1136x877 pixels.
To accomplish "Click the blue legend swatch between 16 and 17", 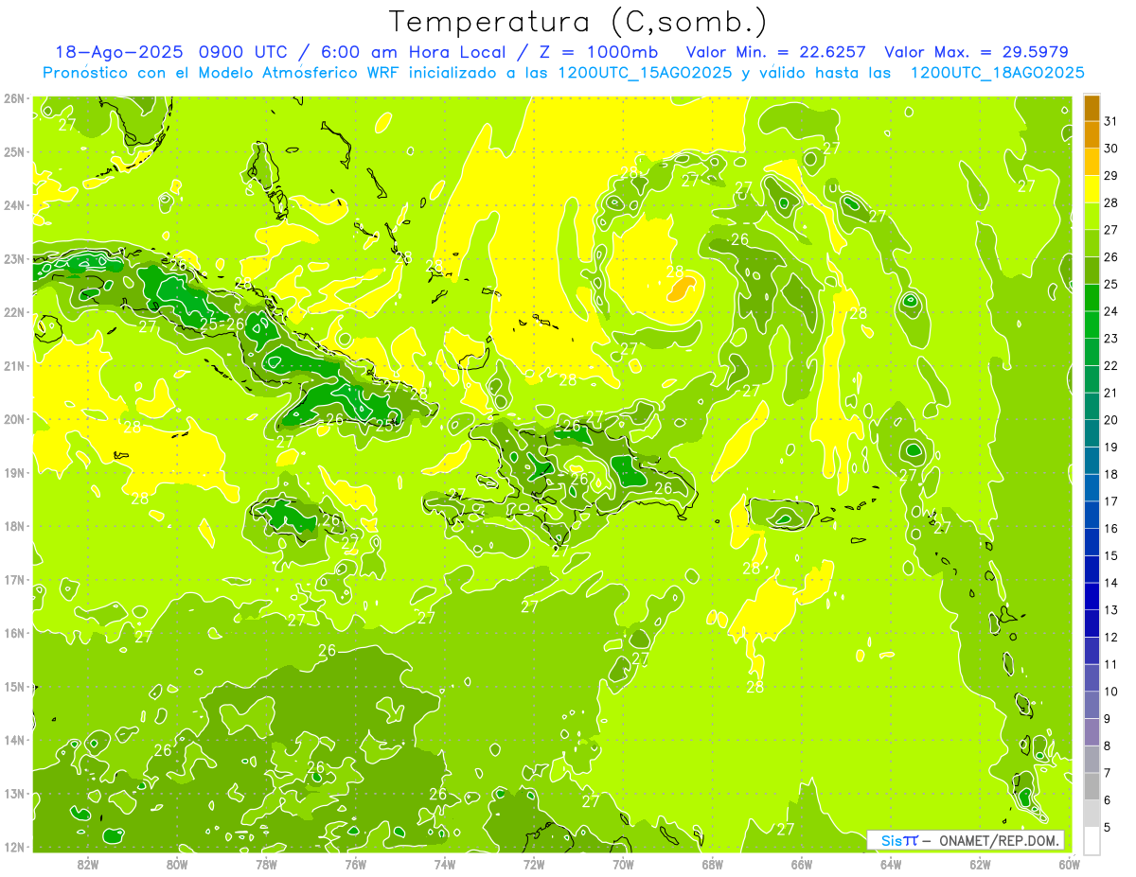I will click(1092, 516).
